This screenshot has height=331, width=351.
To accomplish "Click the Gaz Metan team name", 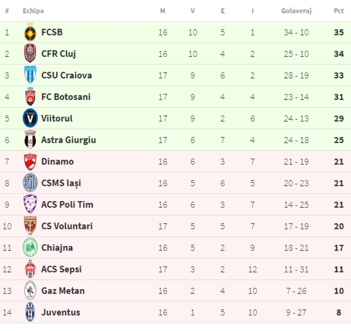I will (63, 291).
